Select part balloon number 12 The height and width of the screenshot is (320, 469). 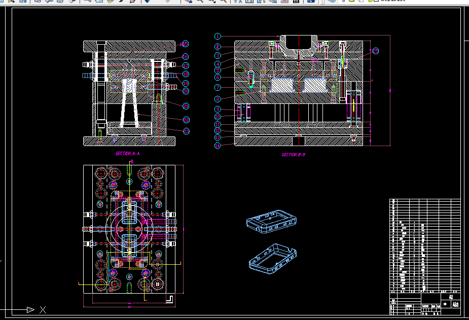pyautogui.click(x=218, y=130)
